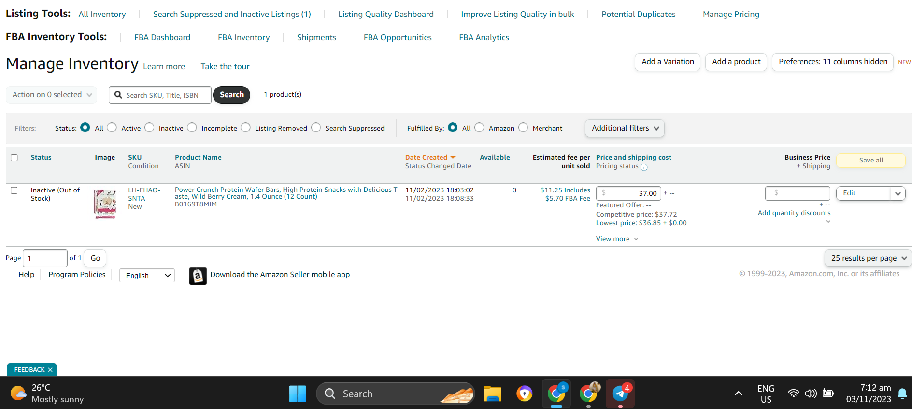Screen dimensions: 912x409
Task: Click Add quantity discounts link
Action: point(794,213)
